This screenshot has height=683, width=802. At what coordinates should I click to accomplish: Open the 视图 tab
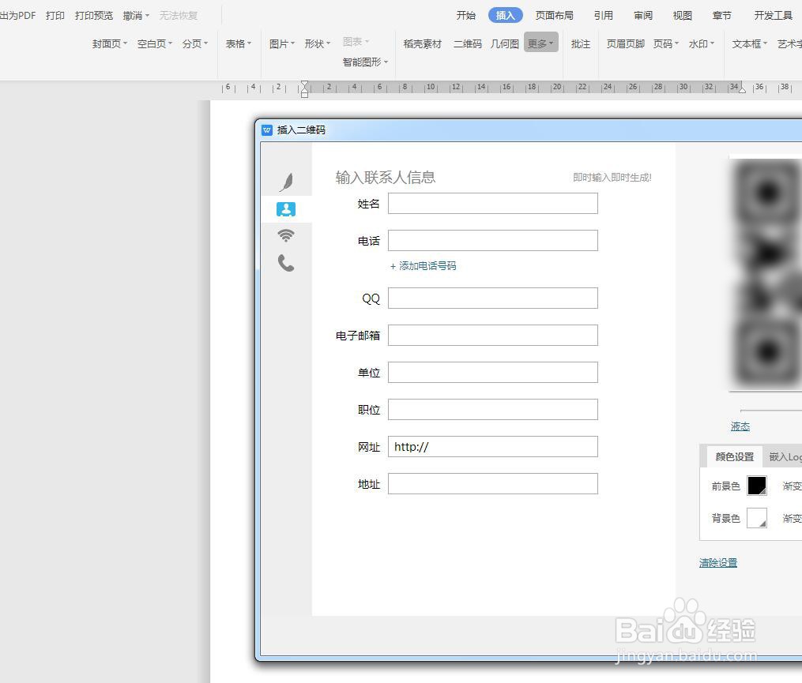point(683,15)
